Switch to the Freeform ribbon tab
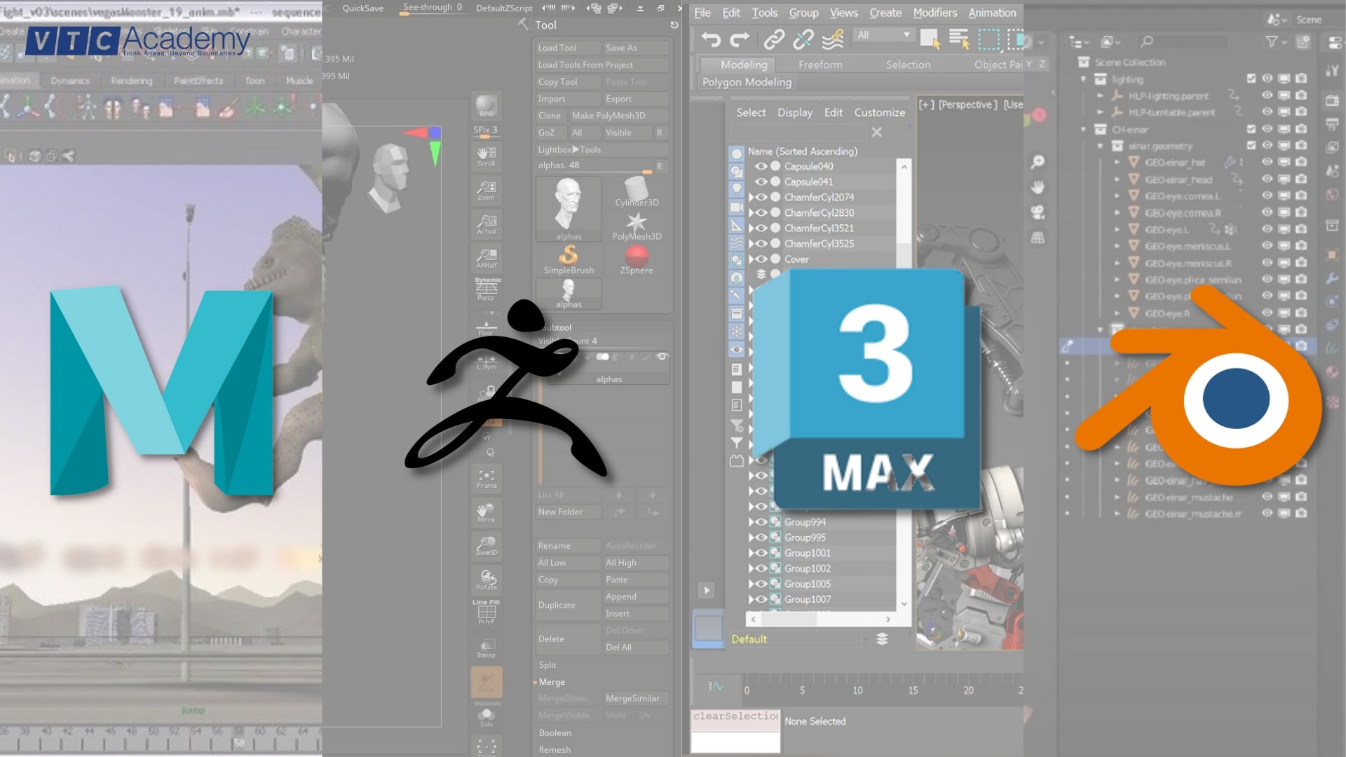The width and height of the screenshot is (1346, 757). (821, 64)
